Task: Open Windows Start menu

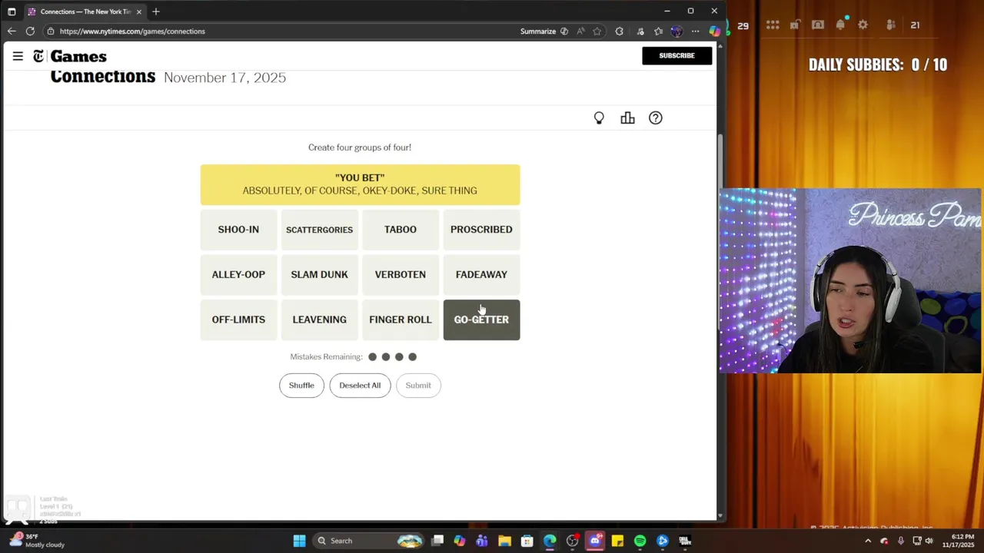Action: 299,541
